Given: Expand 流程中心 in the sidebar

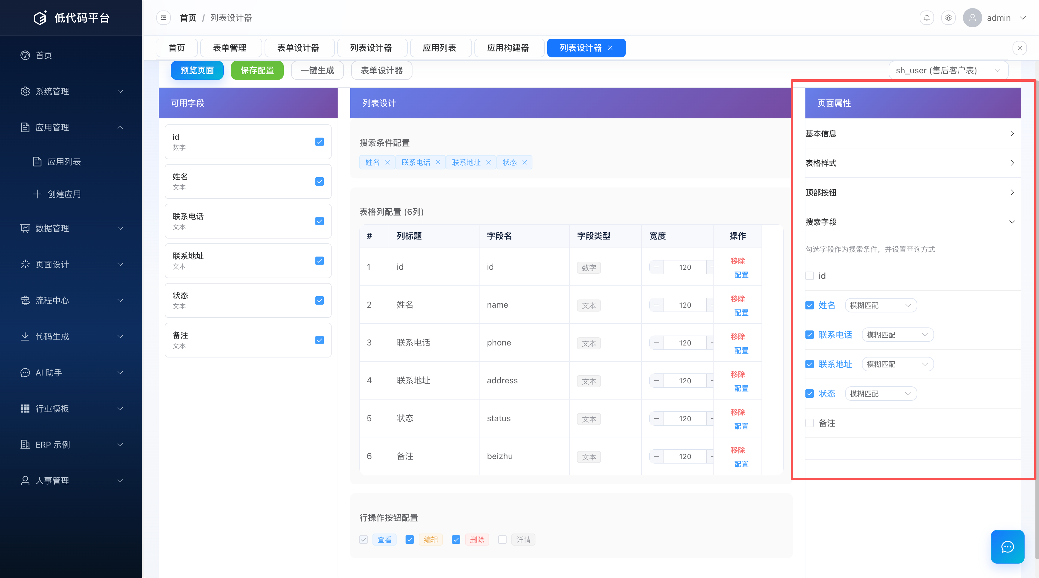Looking at the screenshot, I should (x=71, y=300).
